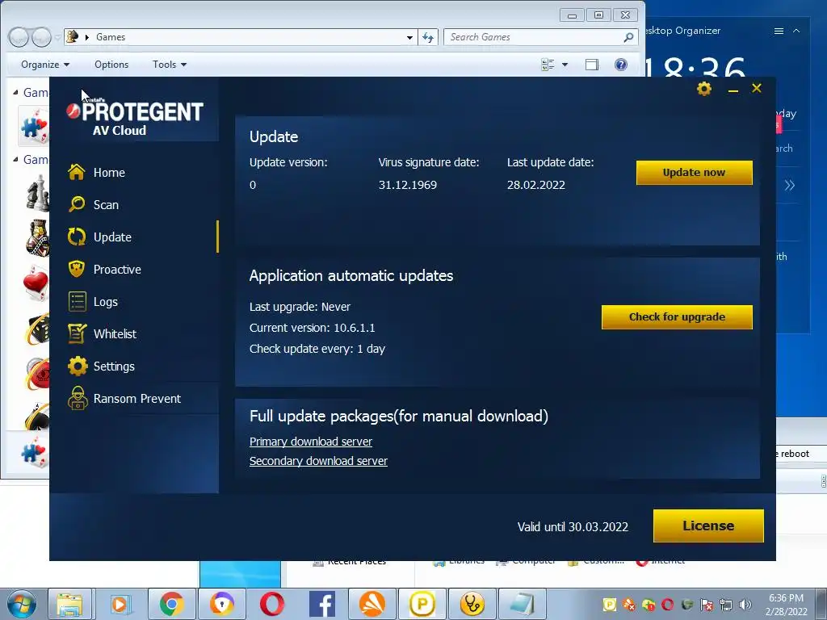
Task: Launch Google Chrome from the taskbar
Action: tap(171, 604)
